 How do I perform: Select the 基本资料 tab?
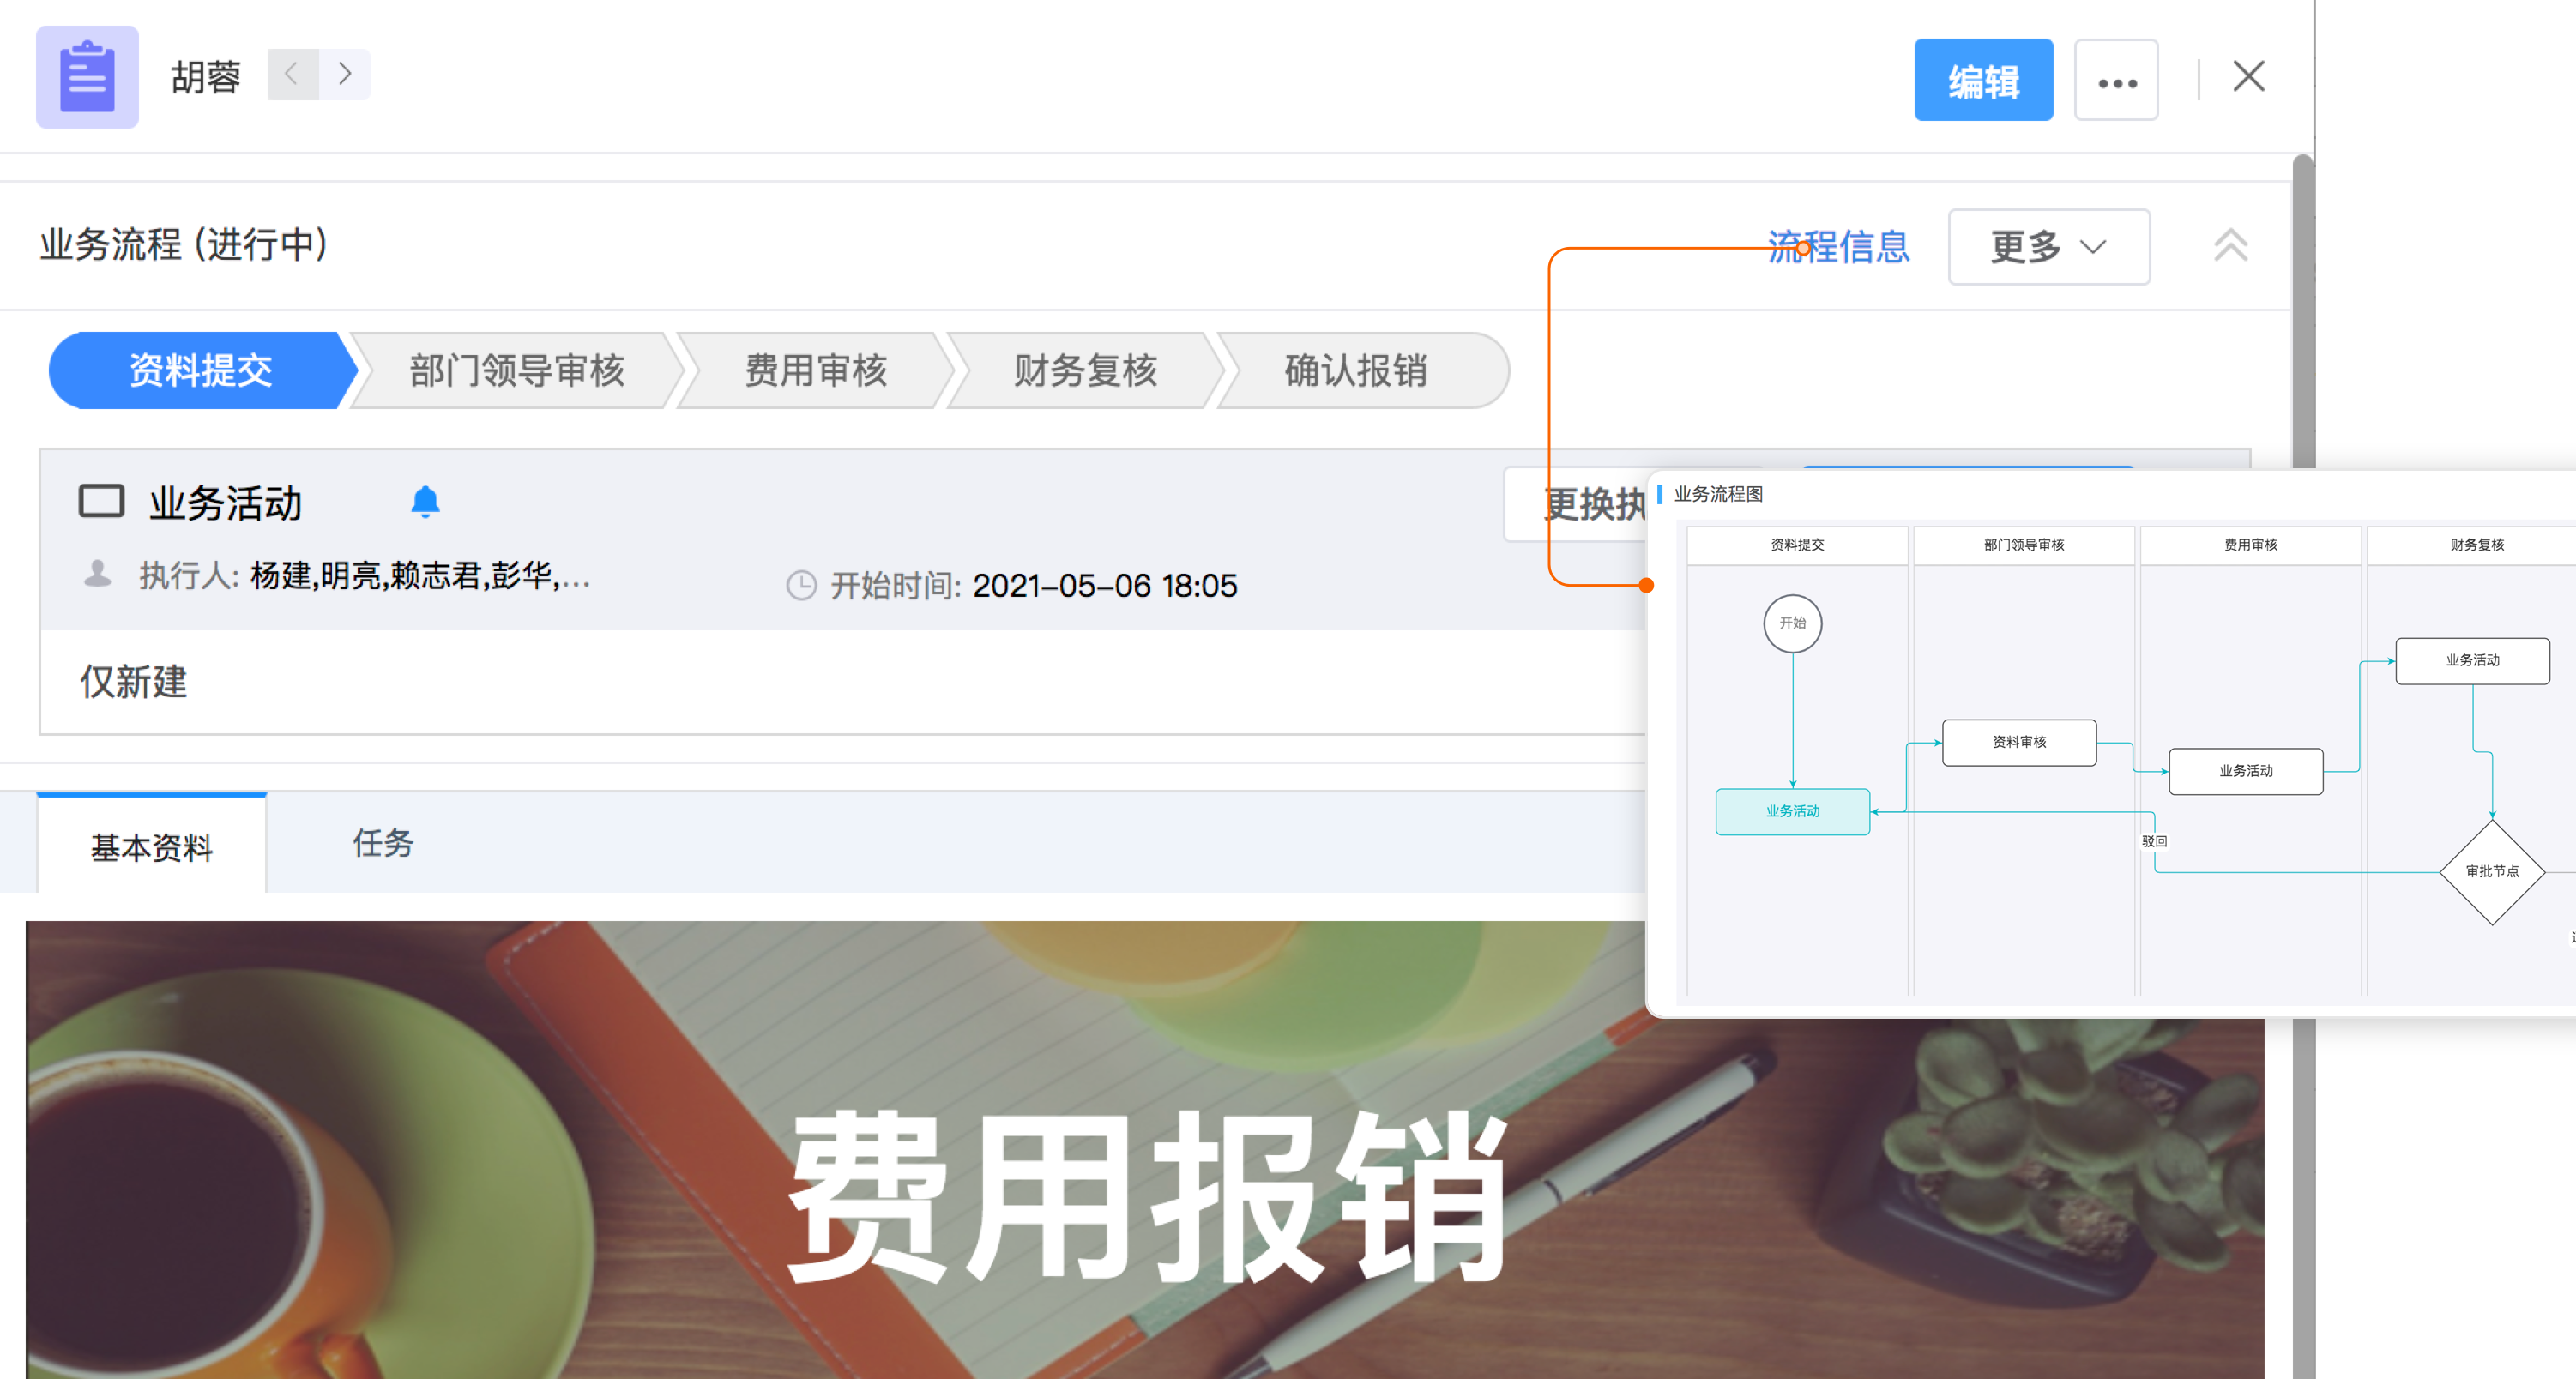coord(152,847)
